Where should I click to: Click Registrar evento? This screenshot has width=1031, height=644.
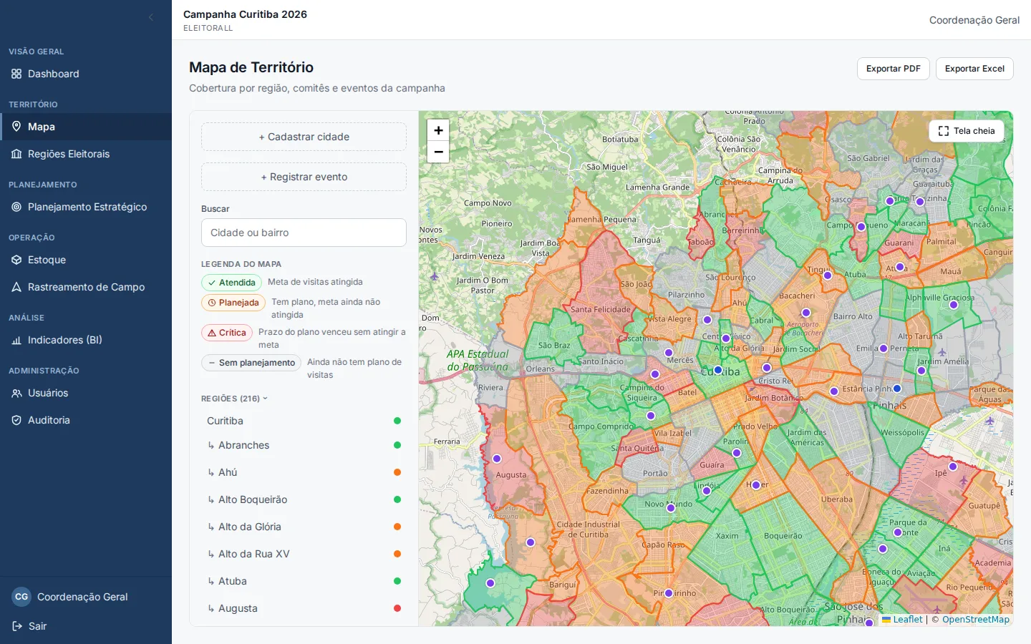coord(304,177)
